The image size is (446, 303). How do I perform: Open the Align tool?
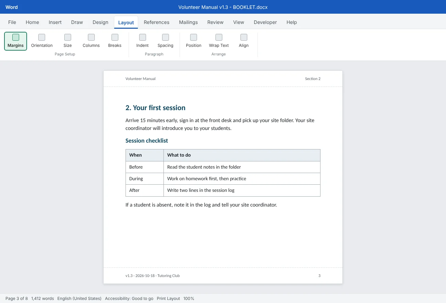tap(244, 41)
